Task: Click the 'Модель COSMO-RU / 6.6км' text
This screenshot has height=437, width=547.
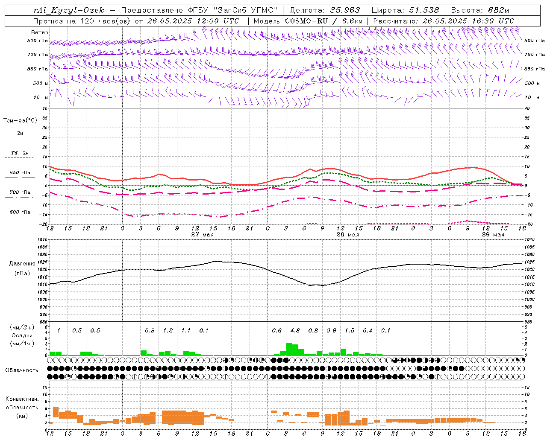Action: [x=308, y=20]
